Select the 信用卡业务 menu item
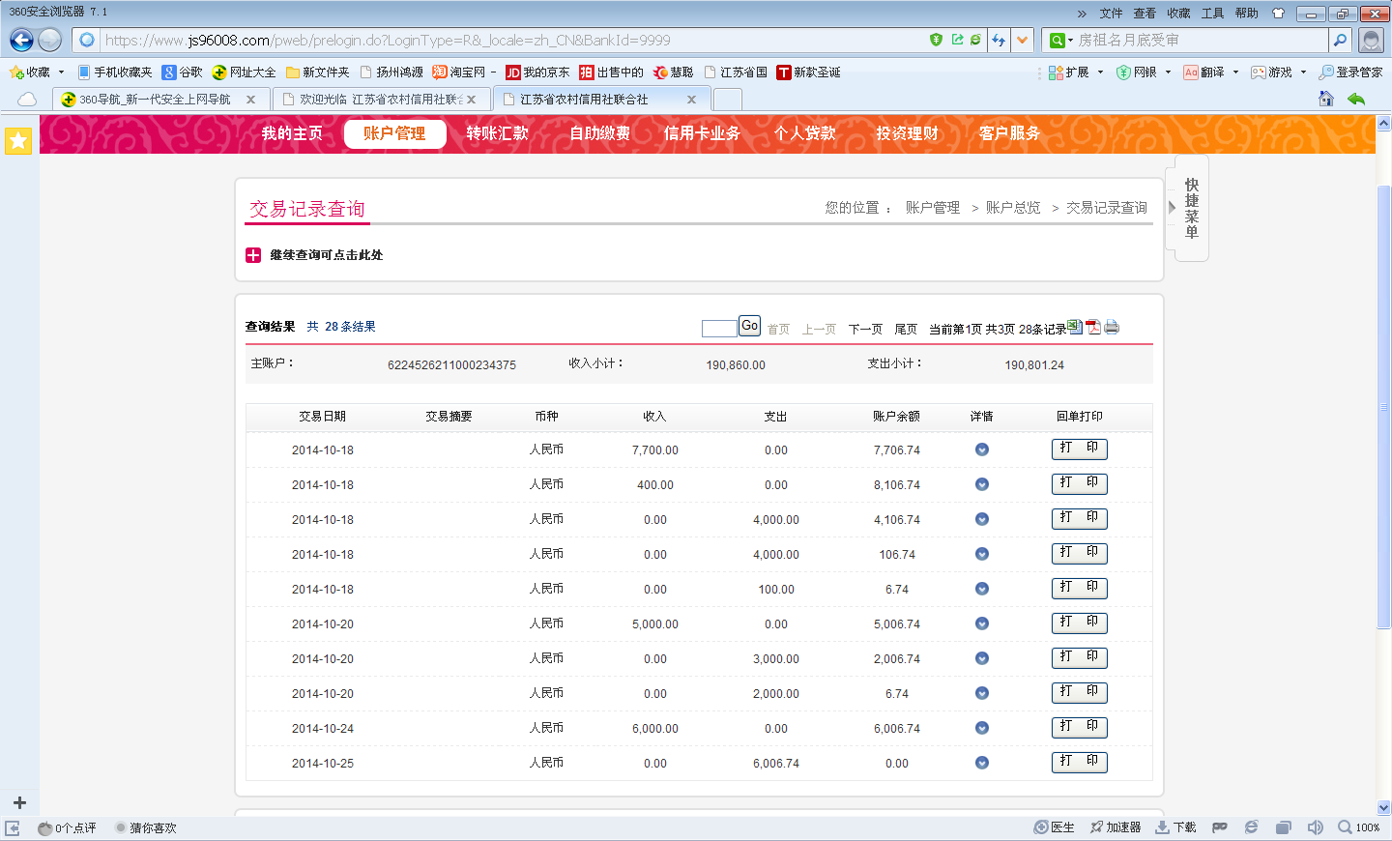 (702, 133)
